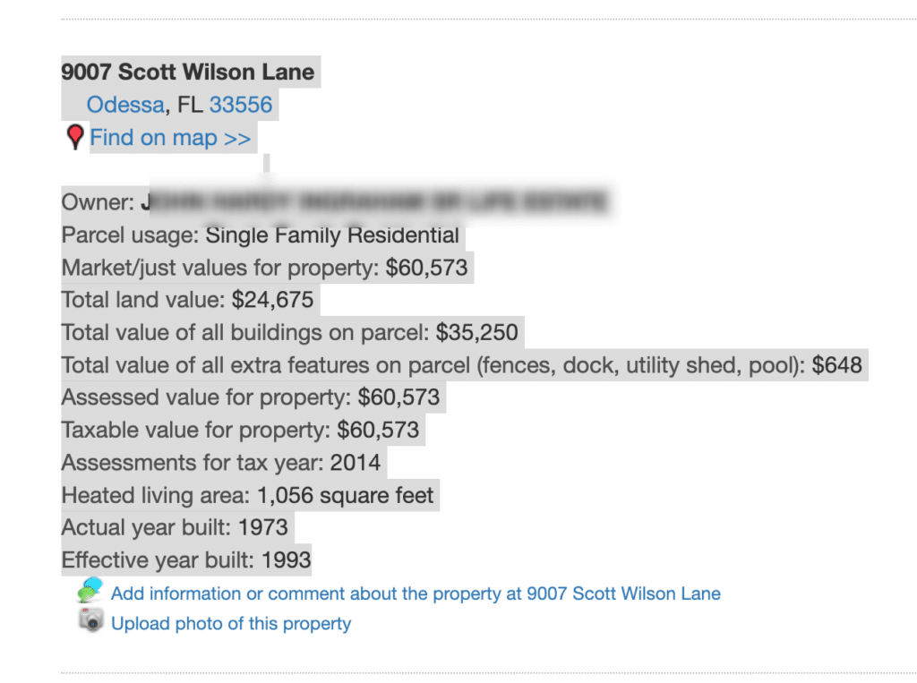Image resolution: width=917 pixels, height=683 pixels.
Task: Click the Market/just values $60,573 line
Action: coord(264,268)
